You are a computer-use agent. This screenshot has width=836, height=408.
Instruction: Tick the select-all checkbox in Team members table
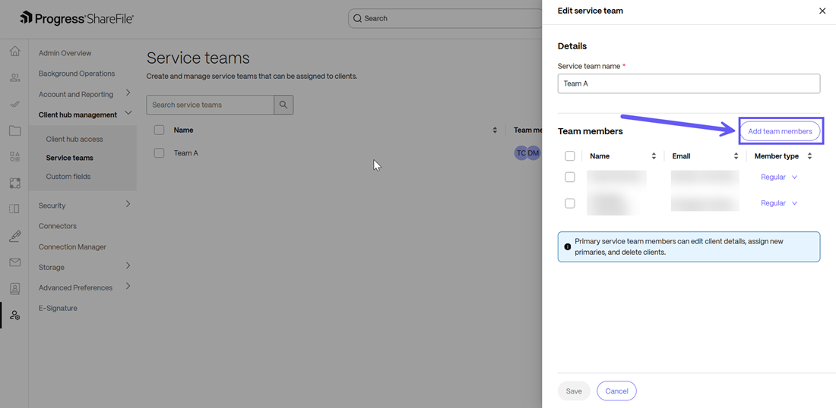pos(570,156)
